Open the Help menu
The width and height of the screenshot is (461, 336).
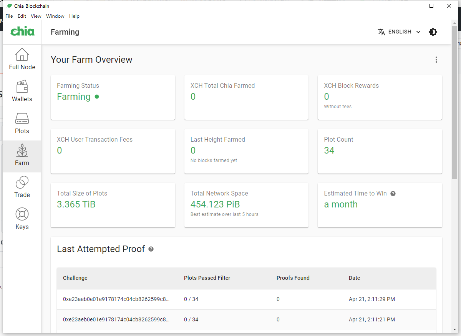point(74,16)
